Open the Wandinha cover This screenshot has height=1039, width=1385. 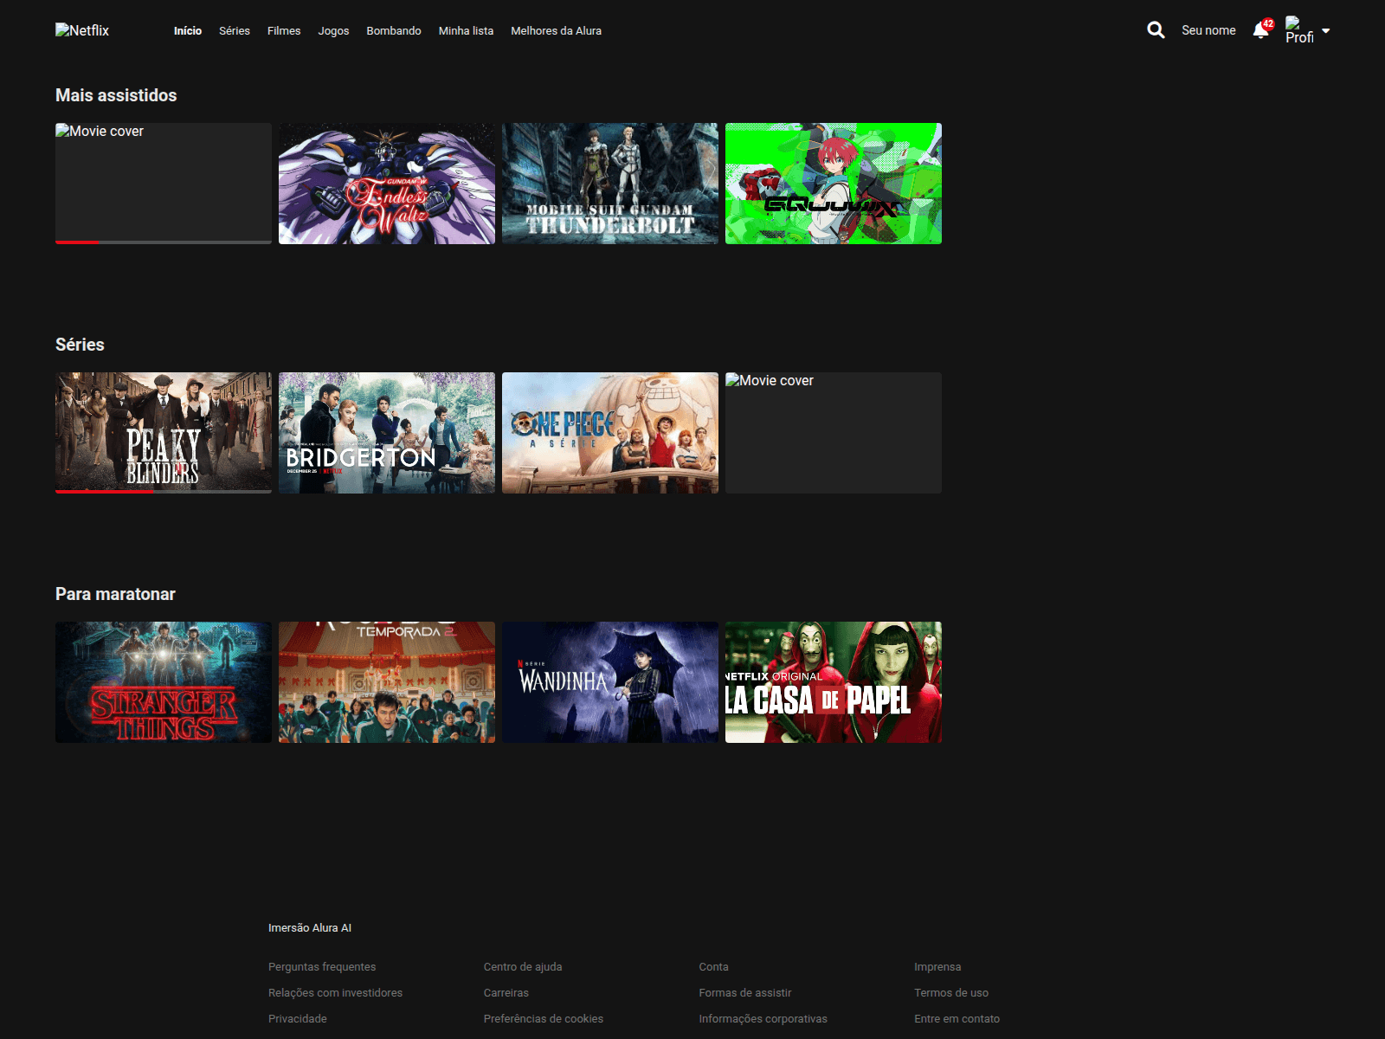[610, 682]
